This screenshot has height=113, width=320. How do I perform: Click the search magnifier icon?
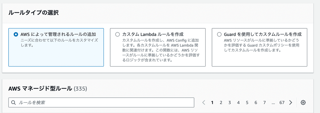[14, 103]
